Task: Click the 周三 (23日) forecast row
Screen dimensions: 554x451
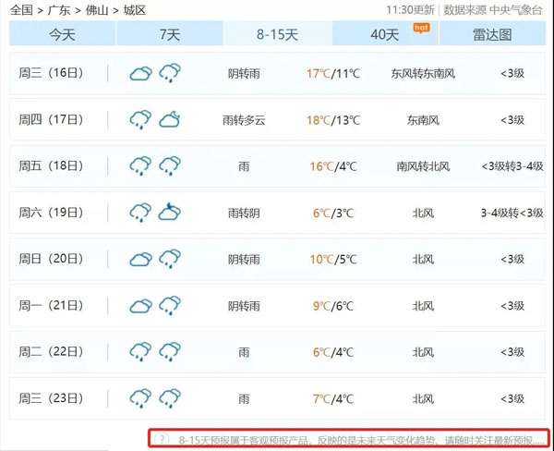Action: coord(277,399)
